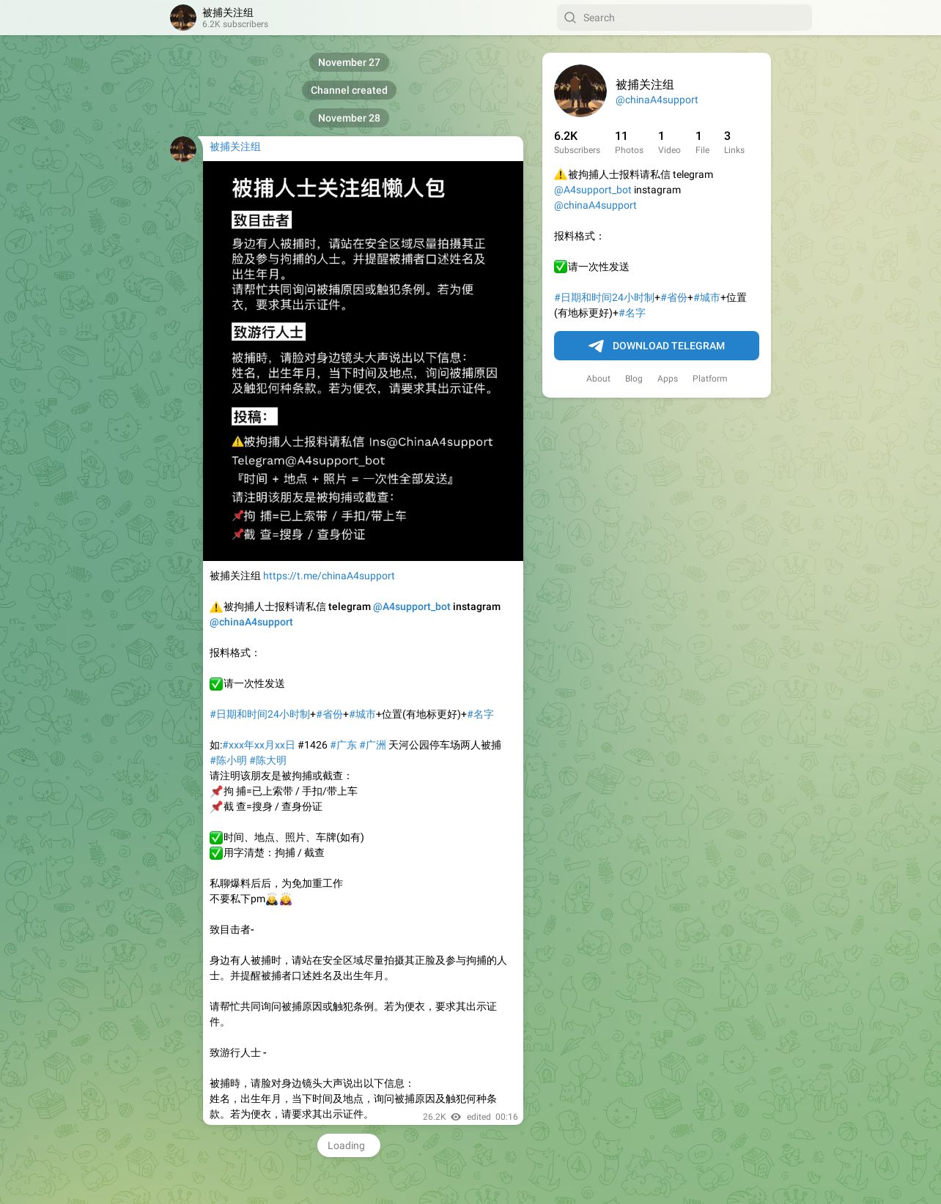
Task: Select hashtag #名字 in the post
Action: [480, 714]
